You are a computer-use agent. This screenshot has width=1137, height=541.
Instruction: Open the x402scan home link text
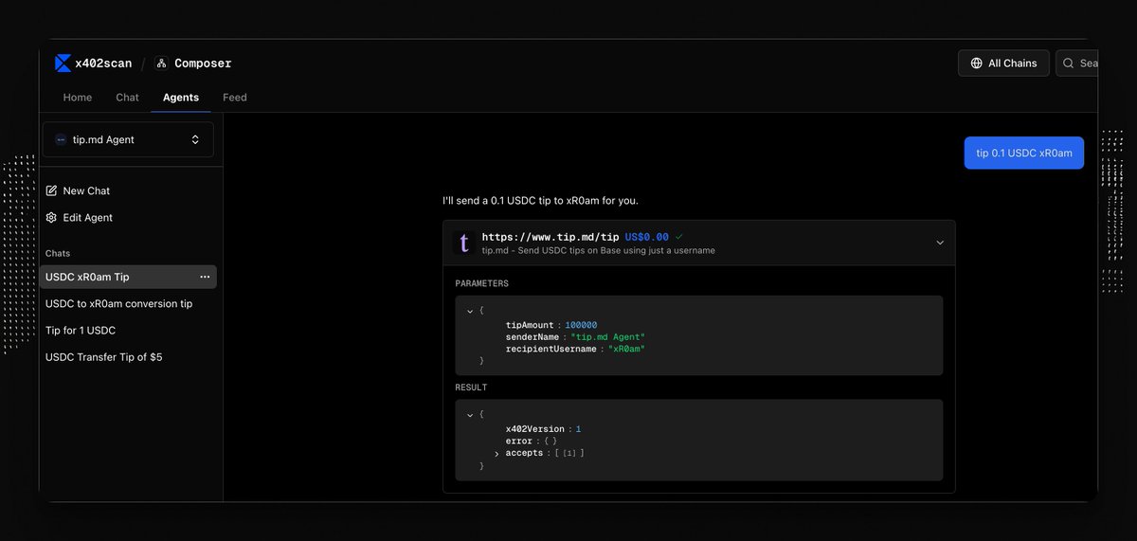[x=103, y=63]
